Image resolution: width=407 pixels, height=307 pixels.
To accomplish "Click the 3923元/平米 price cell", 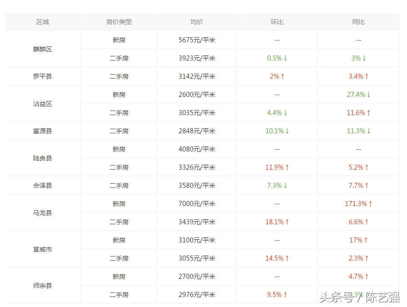I will click(197, 58).
